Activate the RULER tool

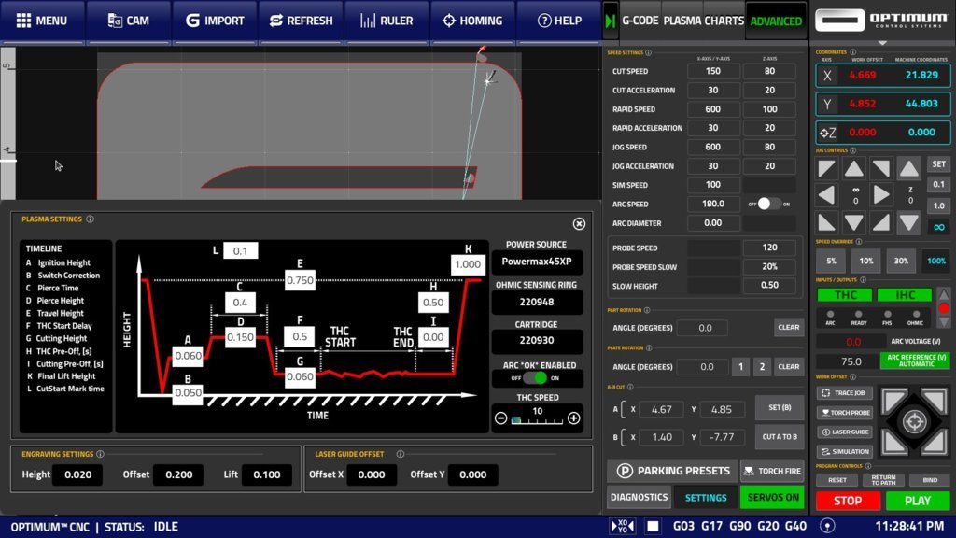click(387, 21)
